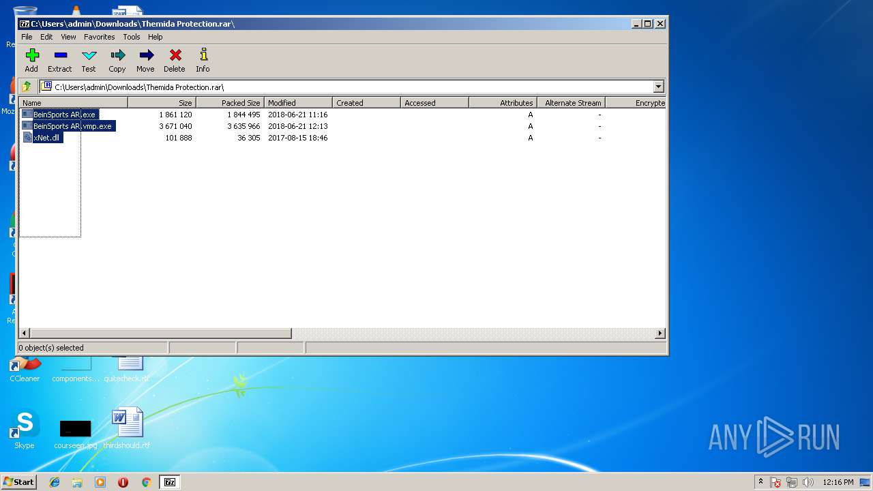
Task: Open the View menu
Action: [68, 37]
